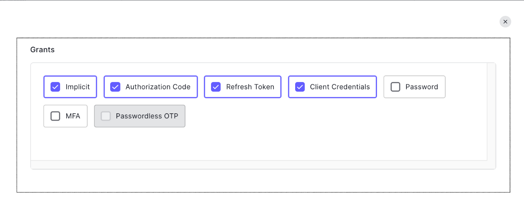Click the disabled Passwordless OTP checkbox
Screen dimensions: 524x205
106,116
